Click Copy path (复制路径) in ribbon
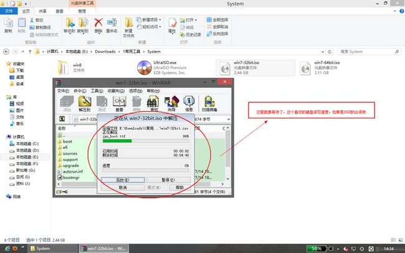The width and height of the screenshot is (405, 253). (x=40, y=27)
